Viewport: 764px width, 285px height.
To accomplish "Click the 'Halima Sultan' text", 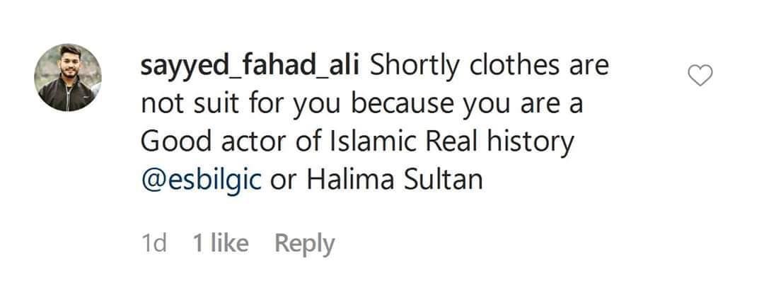I will coord(395,180).
